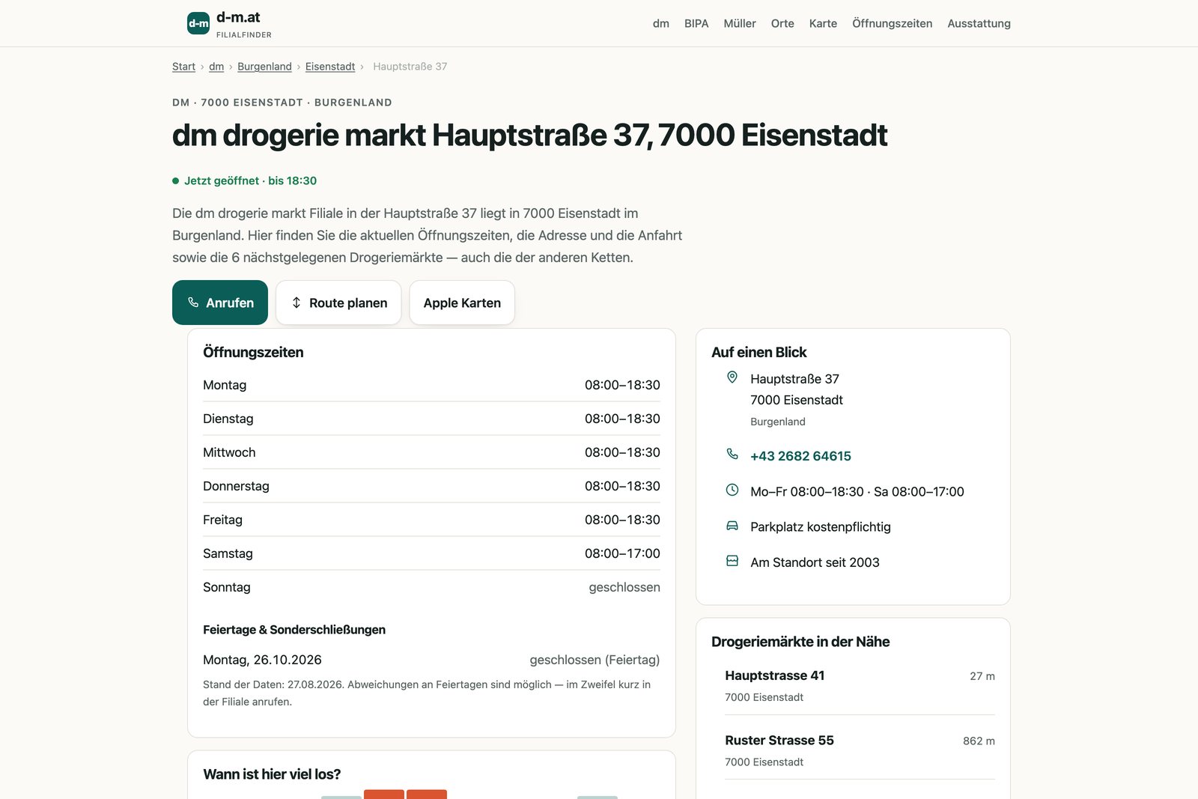
Task: Click the Auf einen Blick heading
Action: point(758,352)
